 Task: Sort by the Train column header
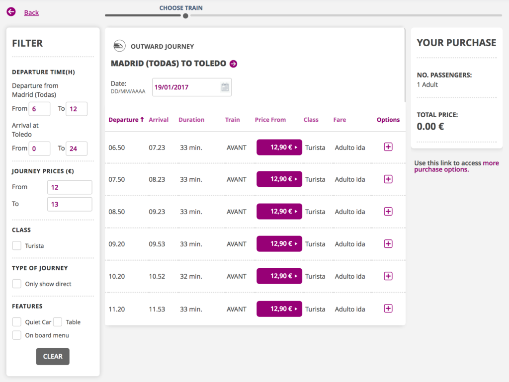(233, 120)
